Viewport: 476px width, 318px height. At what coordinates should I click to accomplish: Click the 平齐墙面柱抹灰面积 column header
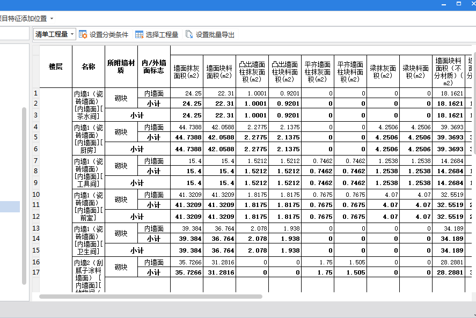[x=318, y=72]
